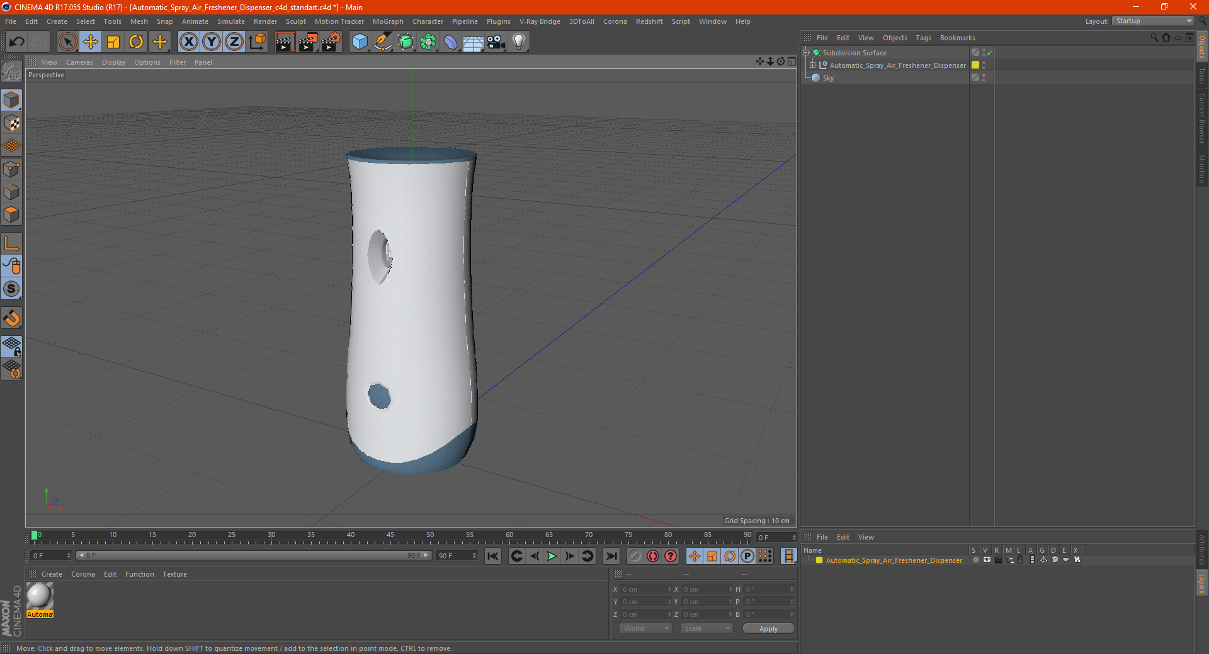Play the animation forward
Screen dimensions: 1209x654
coord(552,556)
